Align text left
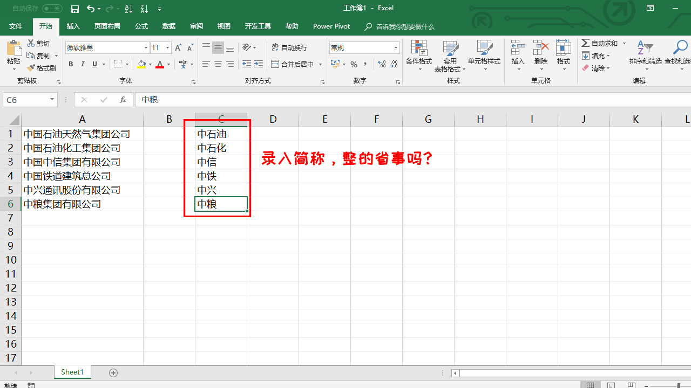The image size is (691, 388). tap(206, 64)
